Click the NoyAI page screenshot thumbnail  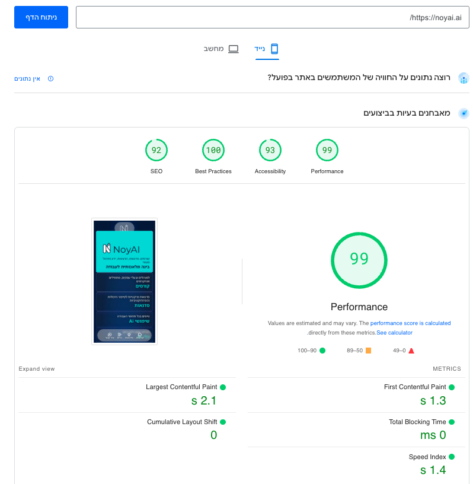tap(124, 281)
